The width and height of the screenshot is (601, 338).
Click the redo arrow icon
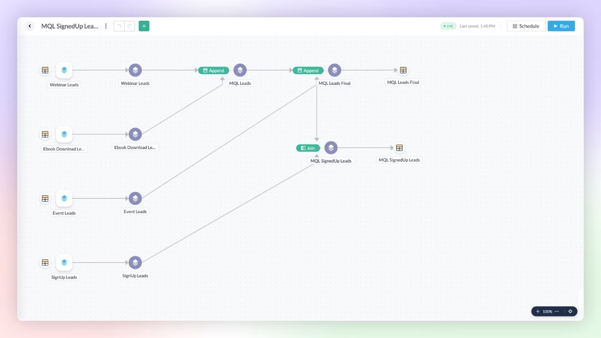[130, 26]
